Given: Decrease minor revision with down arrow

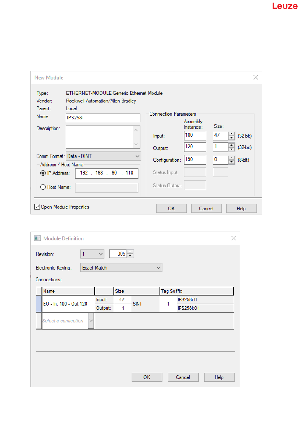Looking at the screenshot, I should click(x=130, y=256).
